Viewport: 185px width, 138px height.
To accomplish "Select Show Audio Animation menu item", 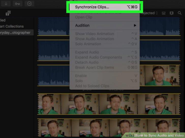I will [x=104, y=39].
